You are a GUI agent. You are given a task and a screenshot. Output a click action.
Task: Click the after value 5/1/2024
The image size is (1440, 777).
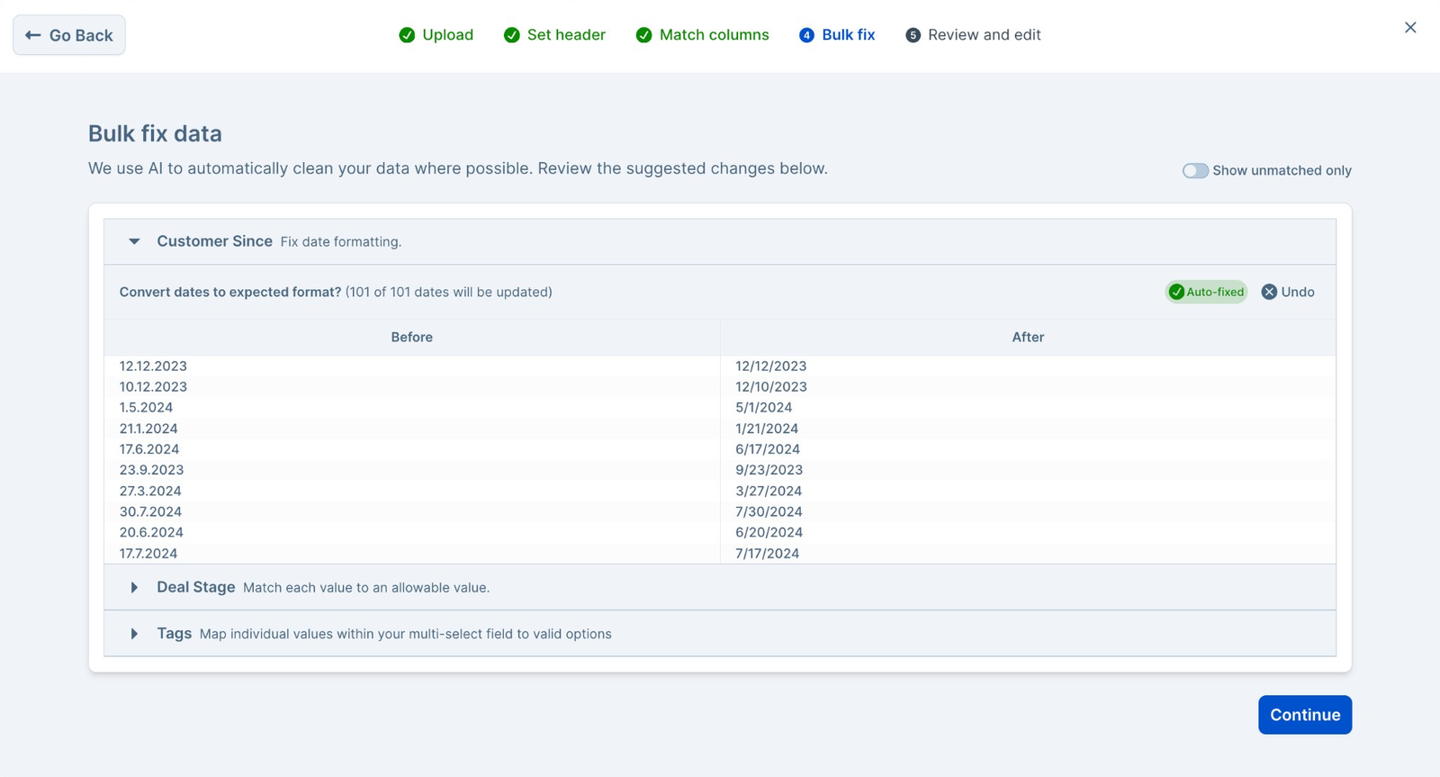click(x=764, y=408)
